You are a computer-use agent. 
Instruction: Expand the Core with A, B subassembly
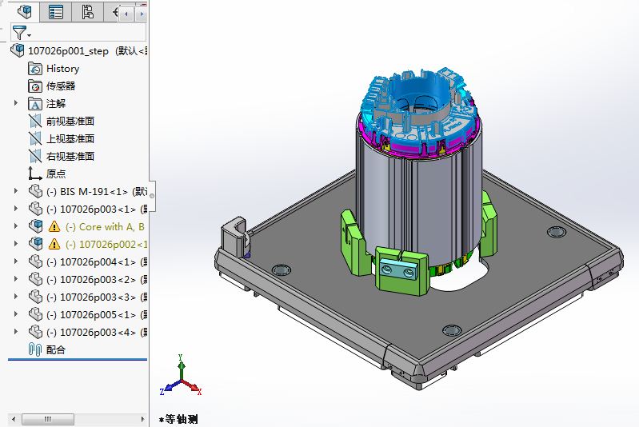click(16, 225)
